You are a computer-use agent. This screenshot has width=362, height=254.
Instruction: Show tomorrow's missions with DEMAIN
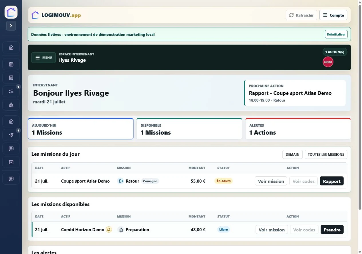coord(292,155)
